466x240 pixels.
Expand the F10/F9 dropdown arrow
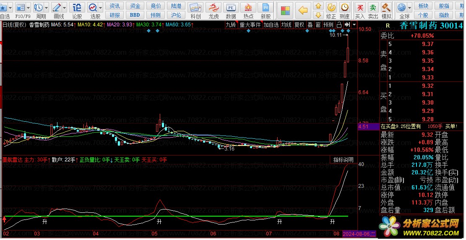pos(28,8)
